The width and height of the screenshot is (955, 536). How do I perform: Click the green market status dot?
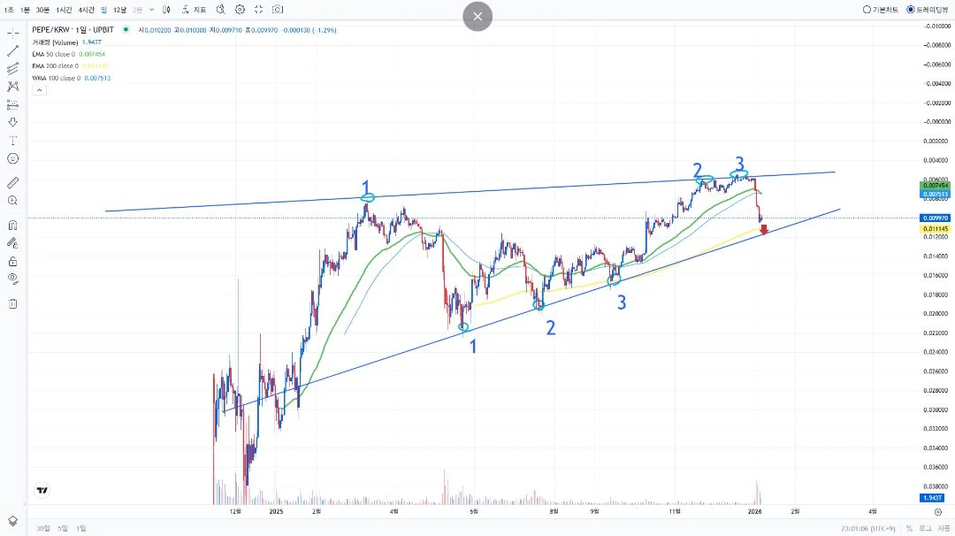126,30
